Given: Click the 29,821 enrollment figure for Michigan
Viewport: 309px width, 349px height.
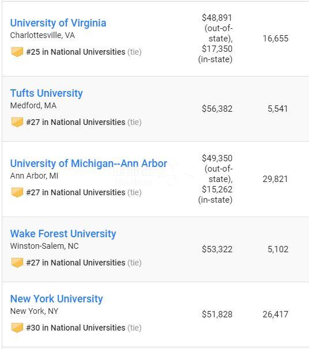Looking at the screenshot, I should [276, 179].
